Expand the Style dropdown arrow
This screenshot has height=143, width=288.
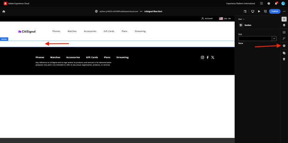tap(274, 38)
